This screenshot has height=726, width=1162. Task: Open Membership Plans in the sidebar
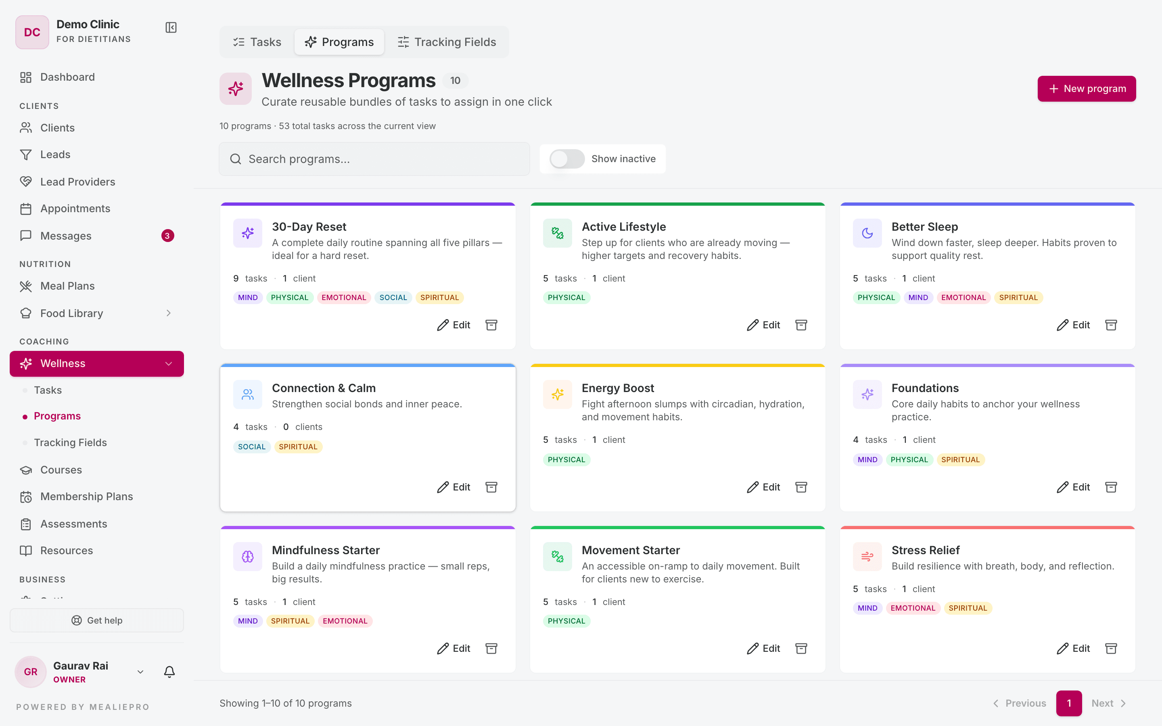96,497
